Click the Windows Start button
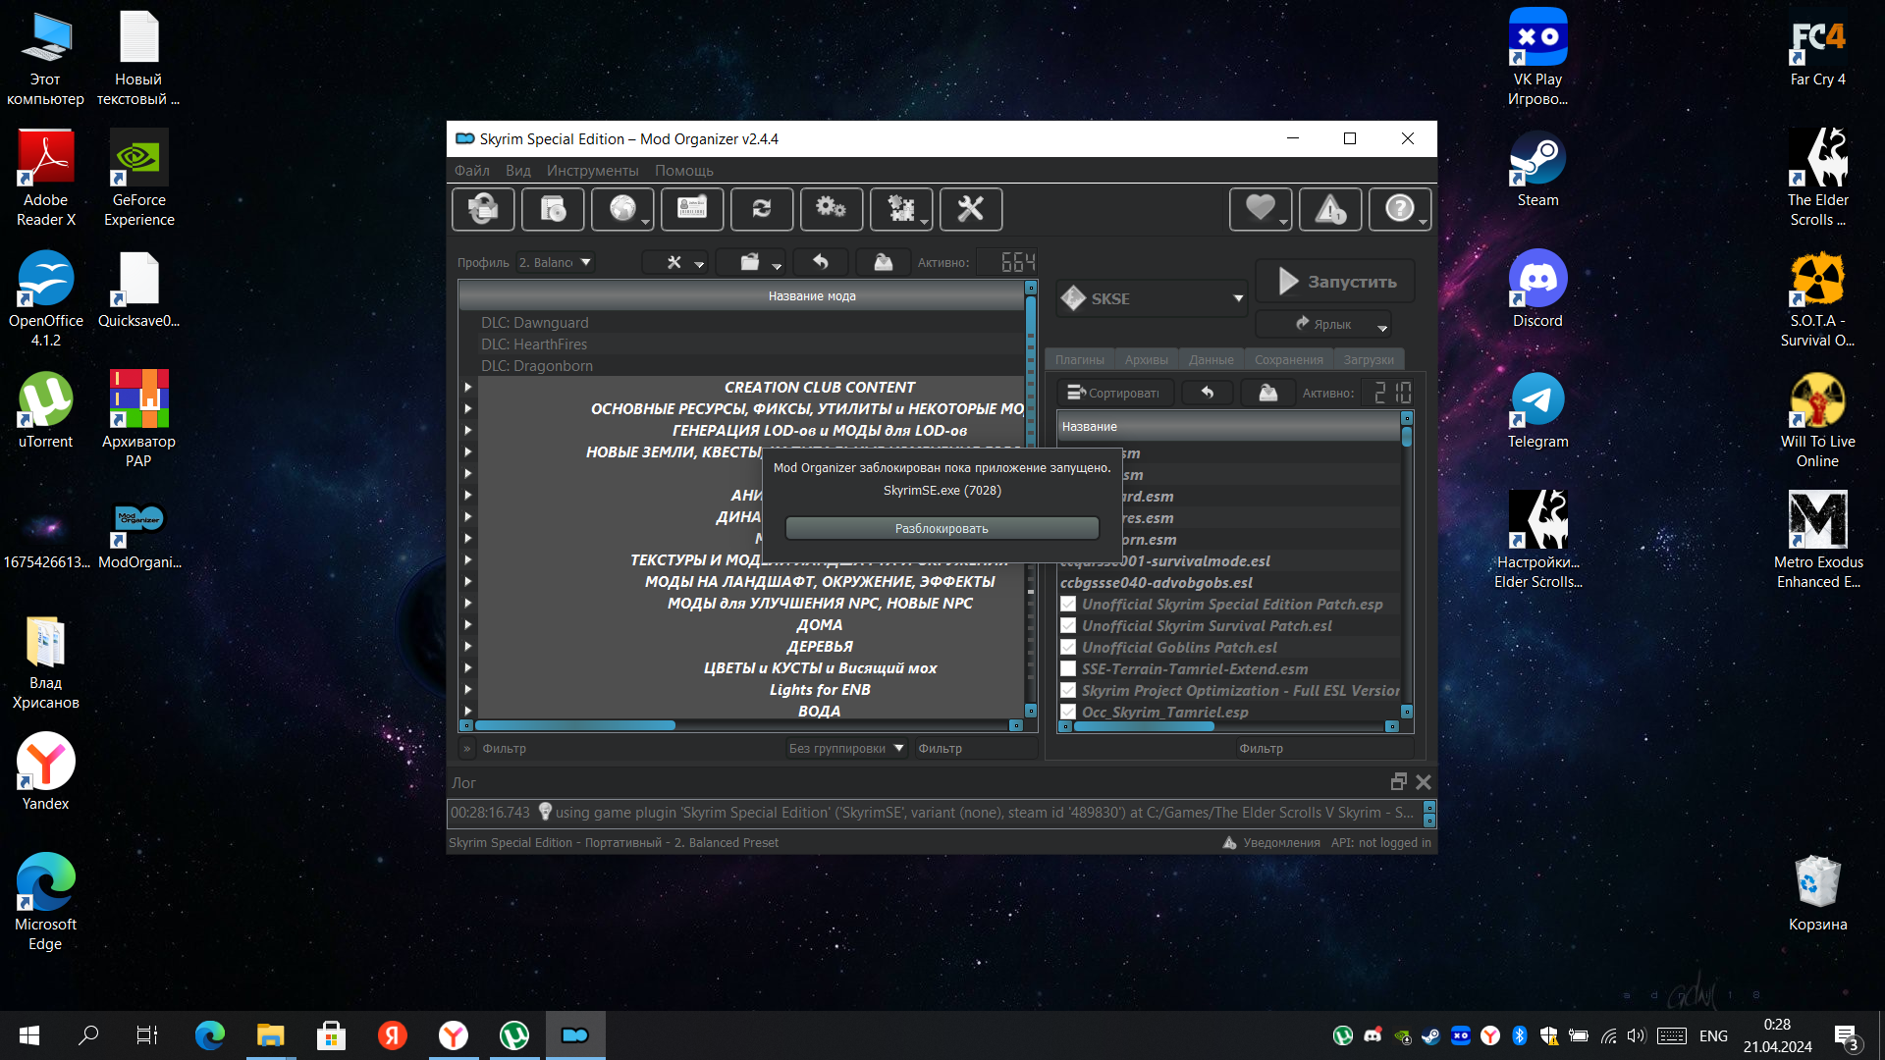 point(29,1035)
